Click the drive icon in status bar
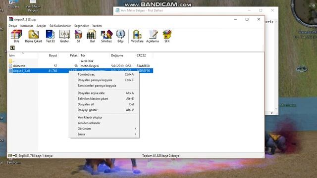Viewport: 317px width, 178px height. tap(10, 156)
